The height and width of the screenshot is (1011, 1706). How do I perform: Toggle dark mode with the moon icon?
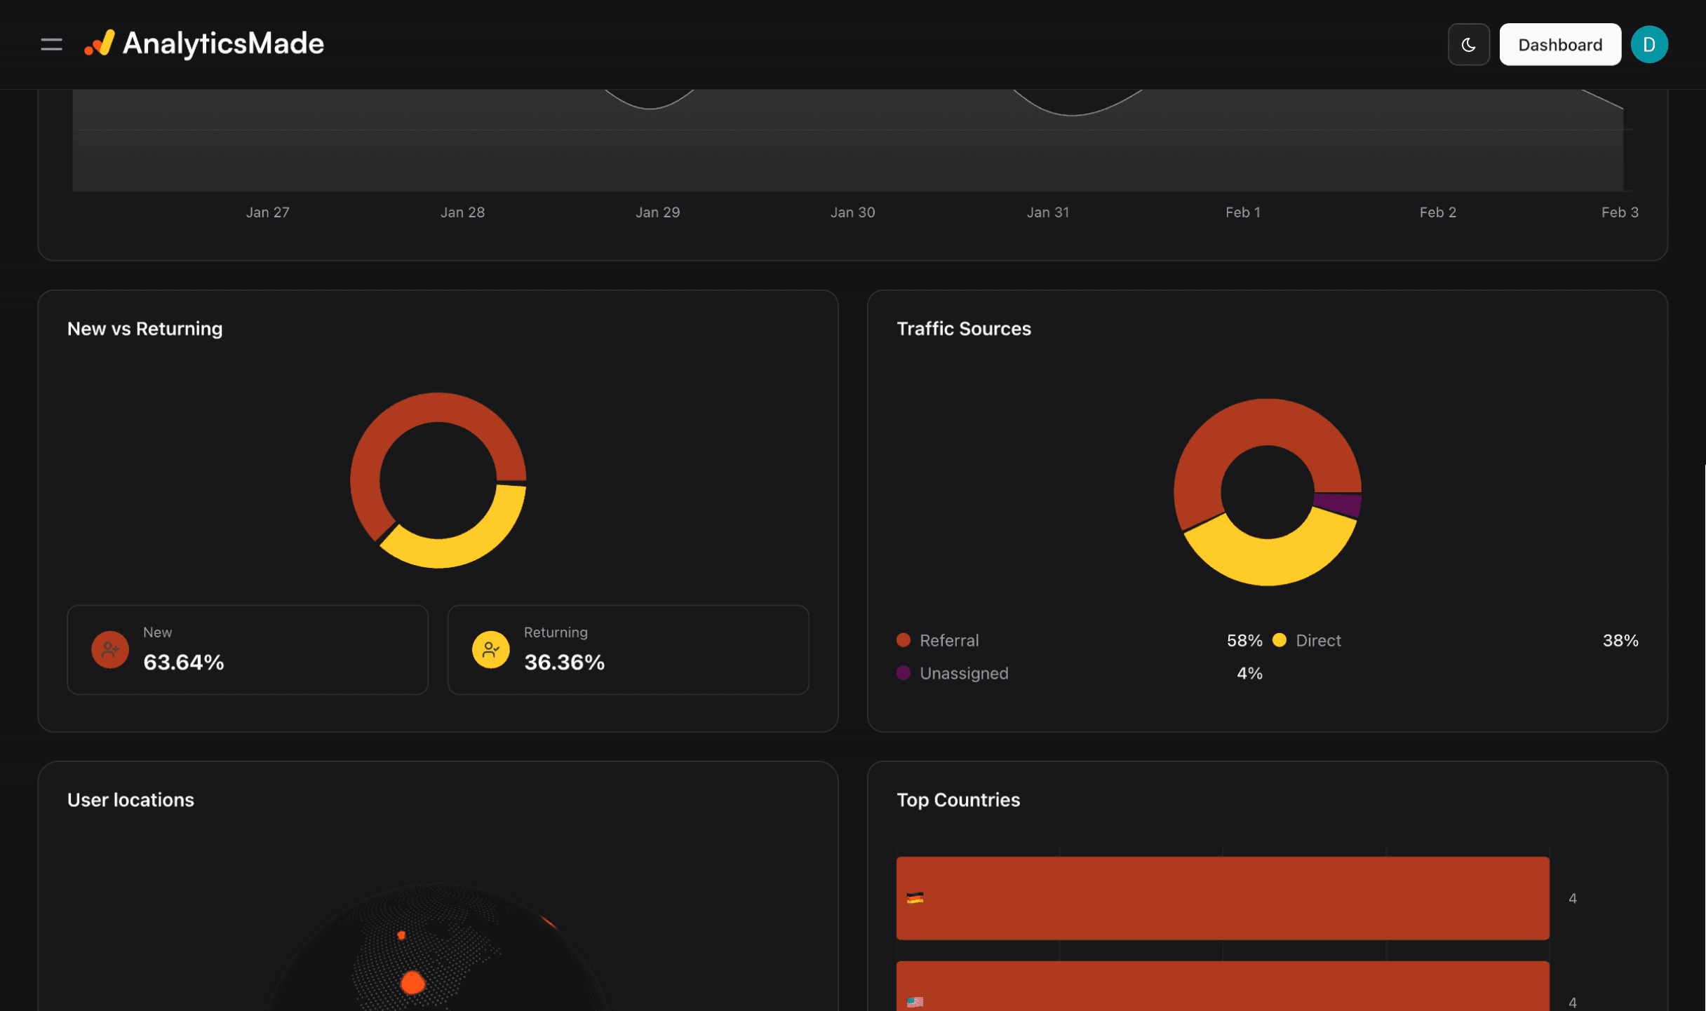pos(1468,44)
